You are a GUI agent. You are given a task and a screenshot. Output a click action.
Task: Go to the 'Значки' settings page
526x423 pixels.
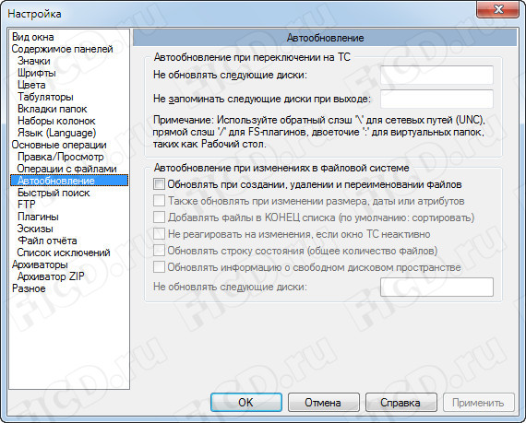pos(34,61)
